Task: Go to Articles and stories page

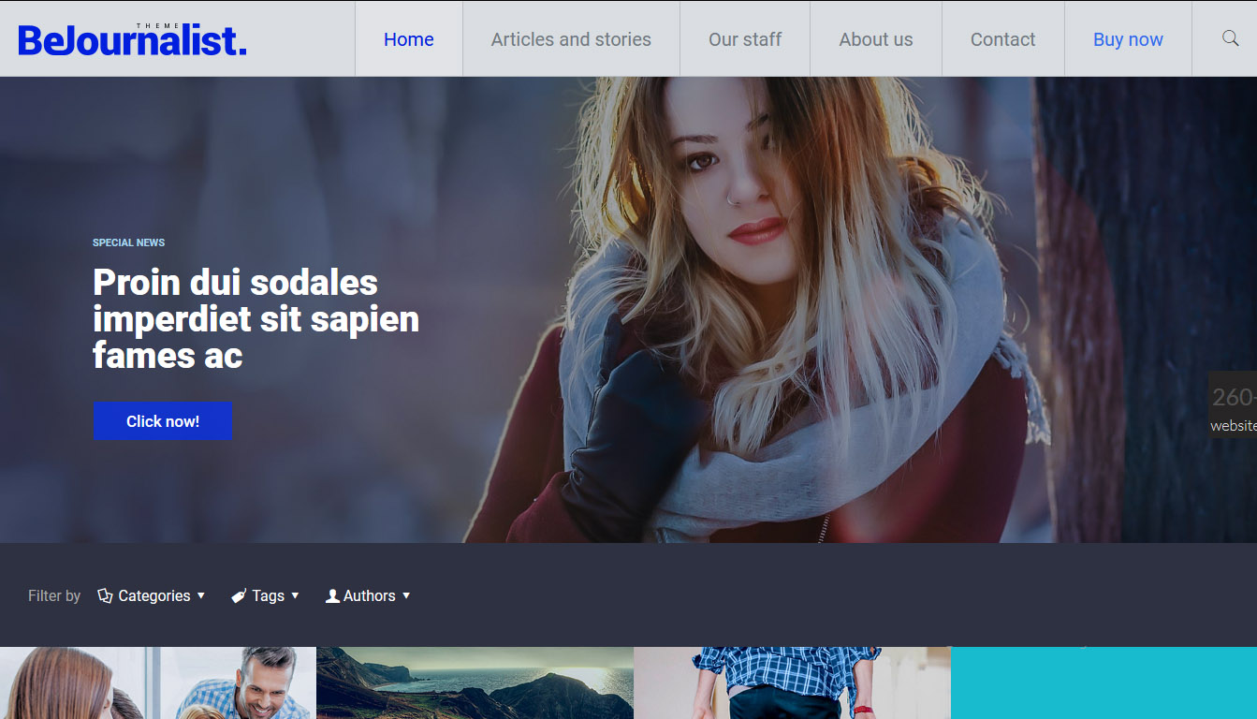Action: [x=571, y=39]
